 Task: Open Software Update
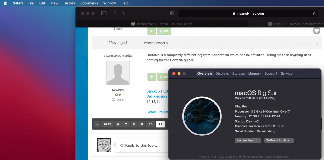279,140
